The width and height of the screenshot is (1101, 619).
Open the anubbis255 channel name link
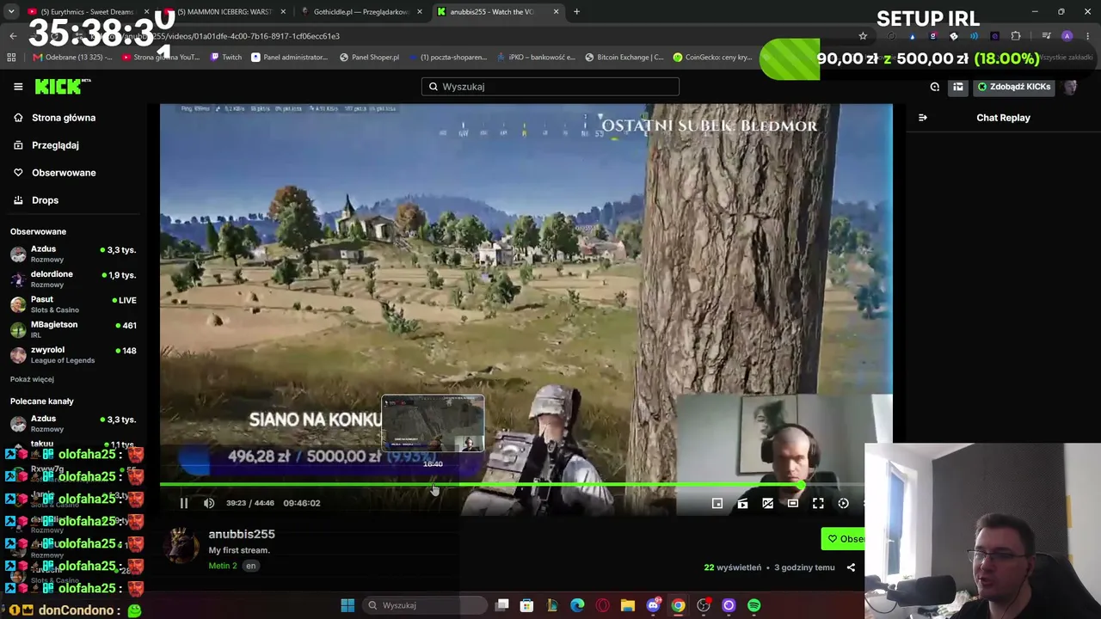tap(242, 534)
